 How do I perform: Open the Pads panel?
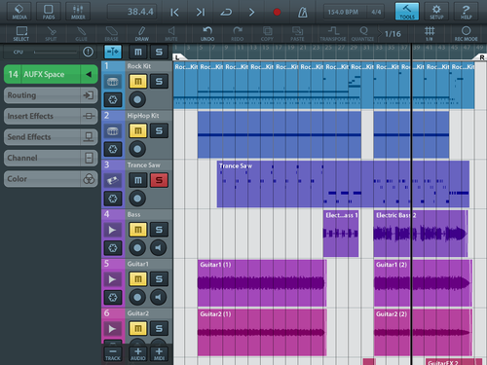pyautogui.click(x=49, y=12)
